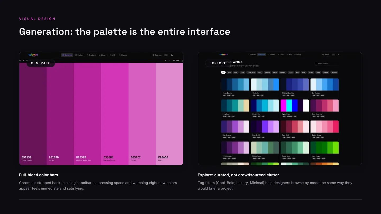Select the Medium Orchid D336B6 color bar
381x214 pixels.
coord(115,114)
